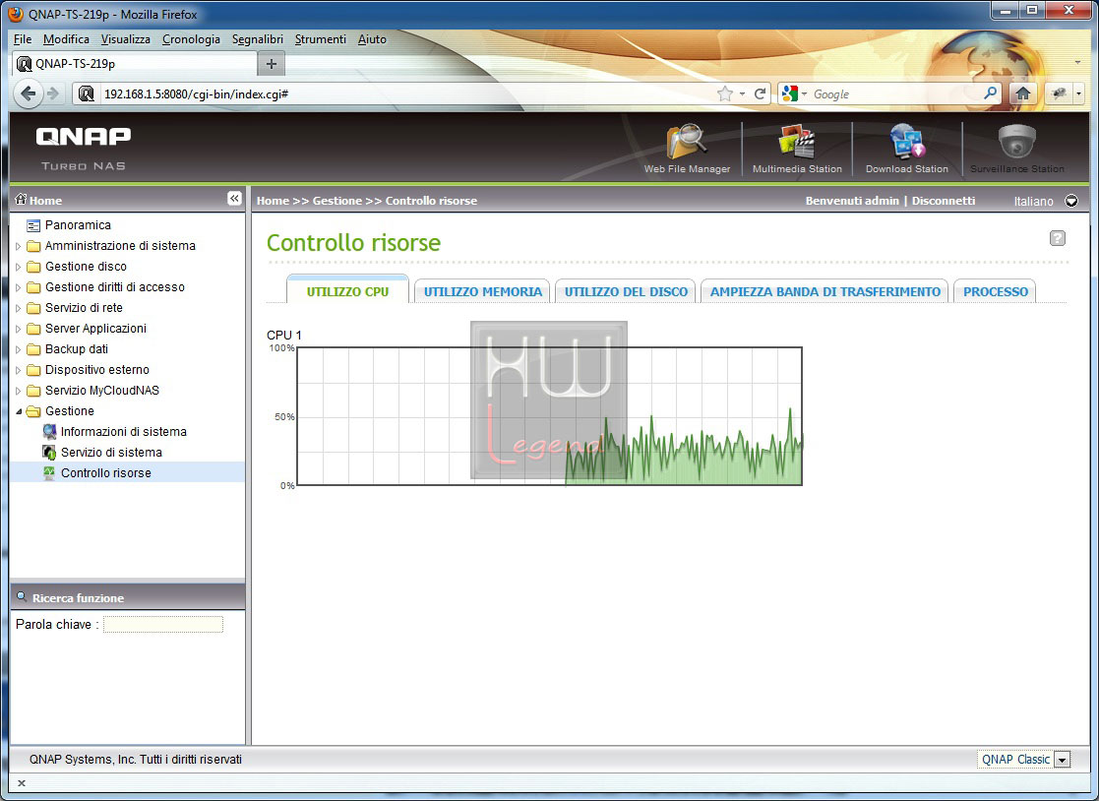The width and height of the screenshot is (1099, 801).
Task: Click the add-on toolbar icon
Action: coord(1059,93)
